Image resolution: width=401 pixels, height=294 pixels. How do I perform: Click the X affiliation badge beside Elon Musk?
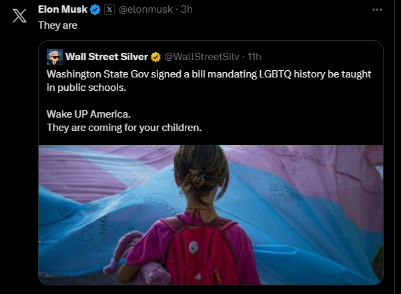pyautogui.click(x=109, y=10)
